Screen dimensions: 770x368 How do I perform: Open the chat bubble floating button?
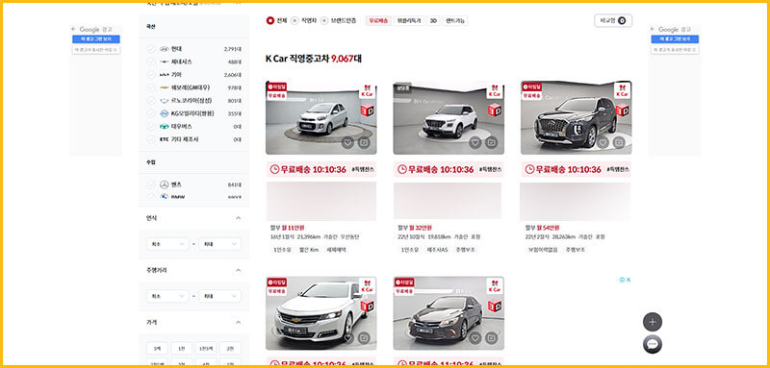point(653,345)
